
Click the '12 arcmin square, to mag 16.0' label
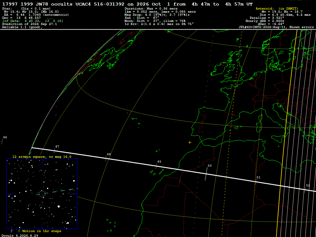(42, 156)
